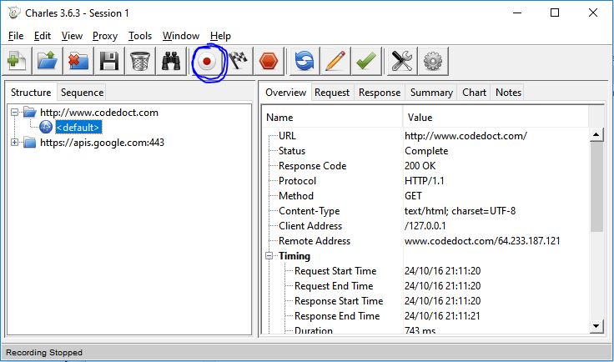Switch to the Sequence tab
Image resolution: width=614 pixels, height=362 pixels.
pos(83,93)
